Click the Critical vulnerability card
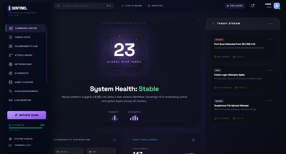286x154 pixels. (x=69, y=151)
